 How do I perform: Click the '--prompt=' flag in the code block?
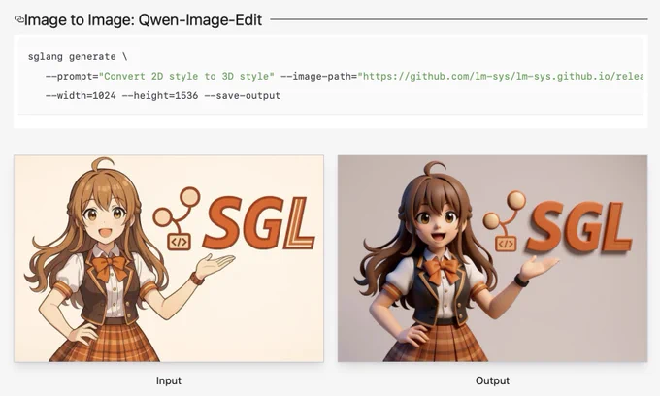click(72, 76)
